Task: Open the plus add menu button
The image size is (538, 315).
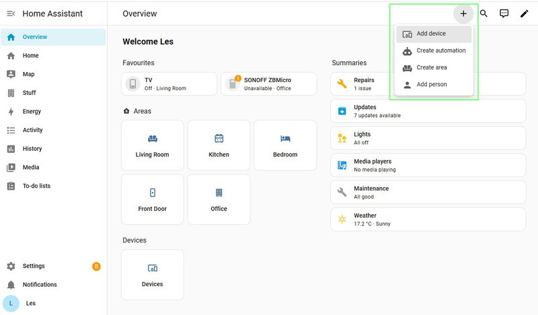Action: click(463, 13)
